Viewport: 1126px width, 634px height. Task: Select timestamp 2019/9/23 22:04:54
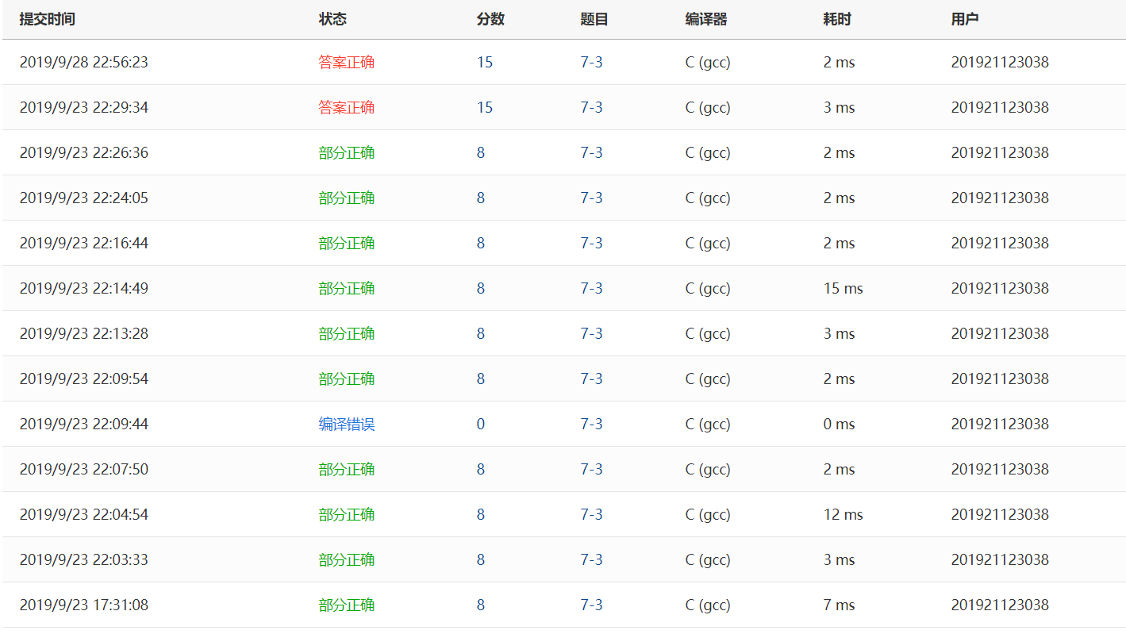[84, 514]
